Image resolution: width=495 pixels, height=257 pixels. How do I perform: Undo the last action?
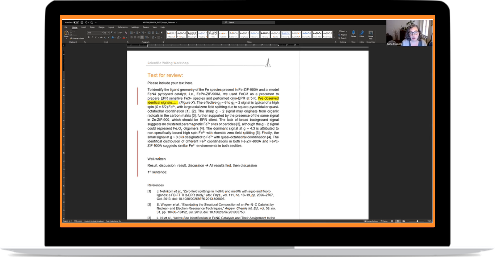tap(86, 23)
